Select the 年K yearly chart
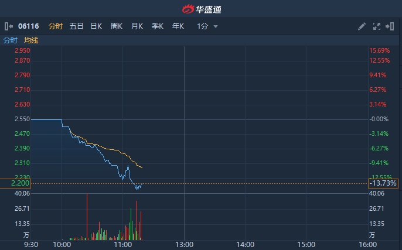402x250 pixels. click(x=178, y=26)
